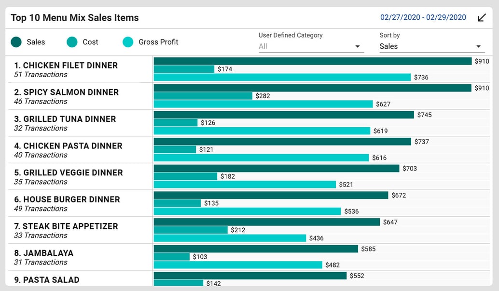Click the Spicy Salmon Dinner cost bar
The height and width of the screenshot is (291, 499).
[203, 96]
